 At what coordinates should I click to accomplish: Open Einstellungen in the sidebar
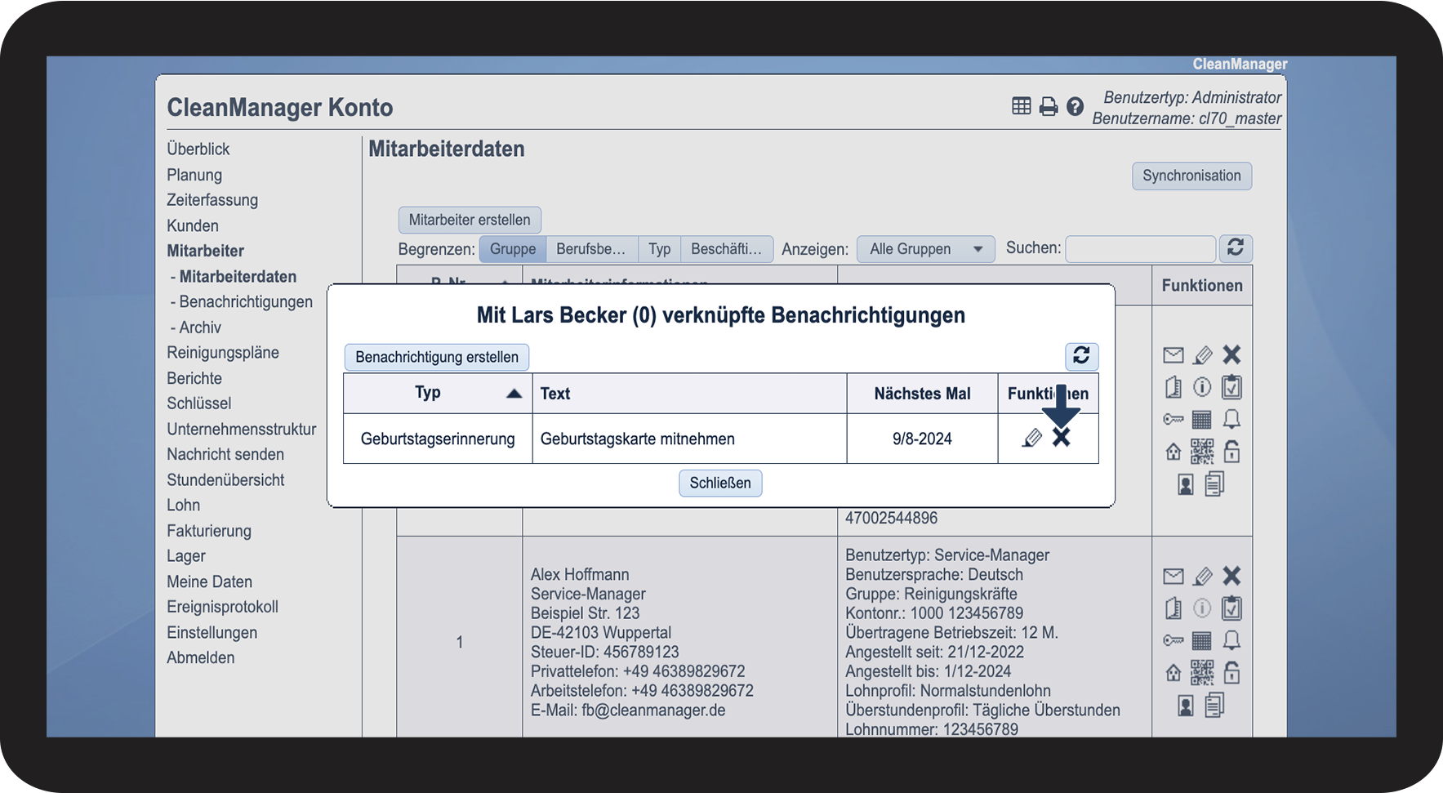point(212,632)
